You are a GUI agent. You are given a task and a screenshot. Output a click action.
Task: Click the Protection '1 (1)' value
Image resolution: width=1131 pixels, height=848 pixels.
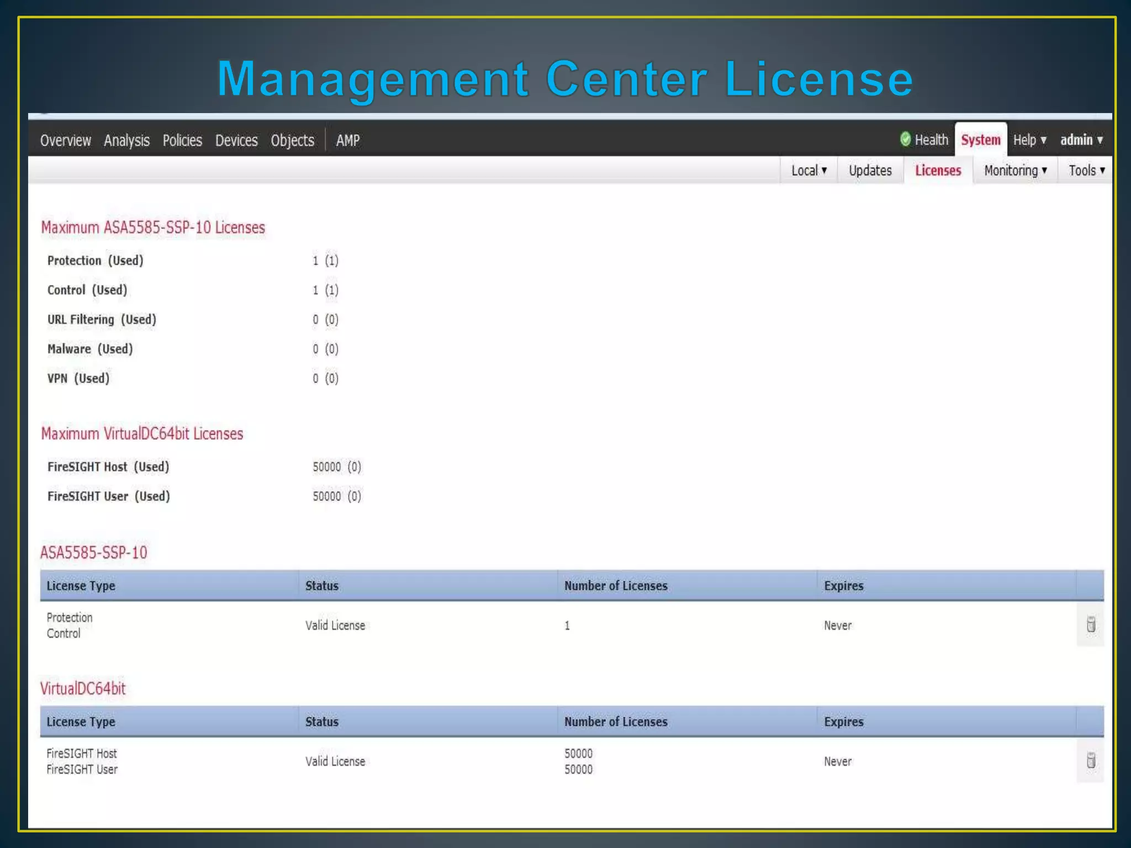tap(325, 261)
